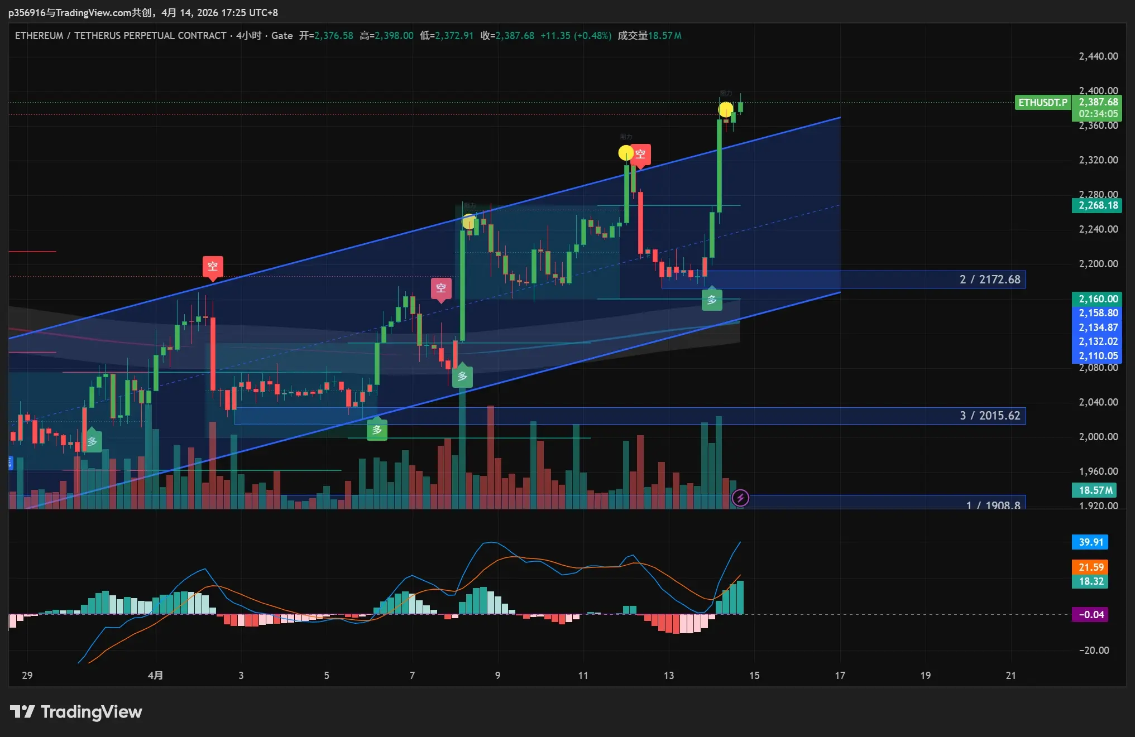Click the ETHUSDT.P symbol price label
Image resolution: width=1135 pixels, height=737 pixels.
tap(1042, 103)
